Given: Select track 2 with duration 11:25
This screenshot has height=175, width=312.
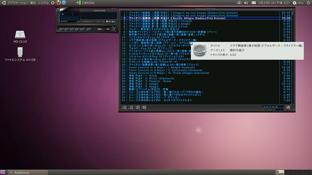Looking at the screenshot, I should 206,16.
